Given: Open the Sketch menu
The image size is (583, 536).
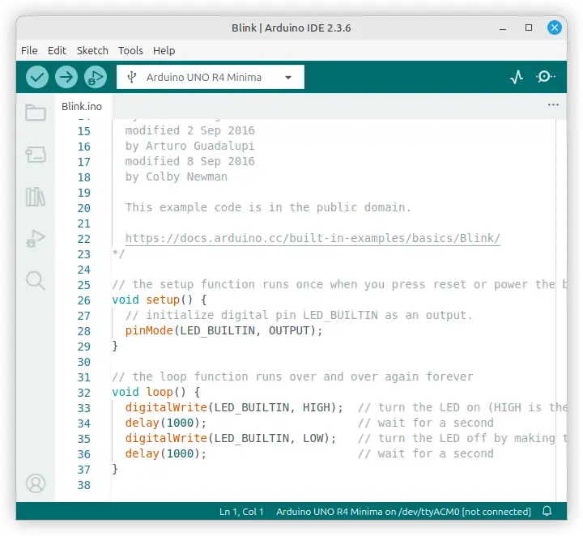Looking at the screenshot, I should (92, 50).
